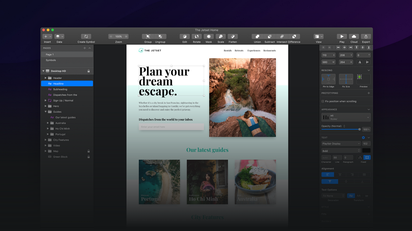Click the Export icon in toolbar

coord(366,37)
